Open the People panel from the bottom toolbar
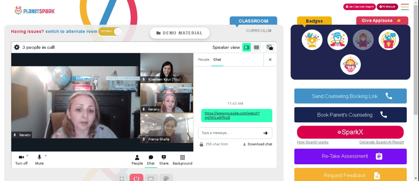The image size is (419, 181). coord(137,160)
